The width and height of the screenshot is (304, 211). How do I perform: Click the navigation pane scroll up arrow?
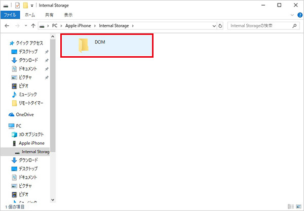(53, 36)
